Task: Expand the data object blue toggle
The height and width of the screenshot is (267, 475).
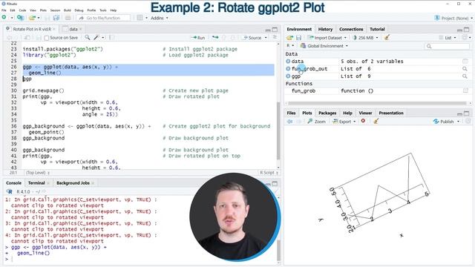Action: [x=288, y=61]
